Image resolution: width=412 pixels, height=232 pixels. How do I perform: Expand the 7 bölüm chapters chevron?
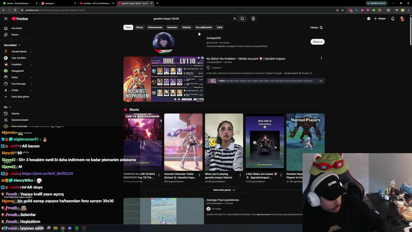click(321, 81)
